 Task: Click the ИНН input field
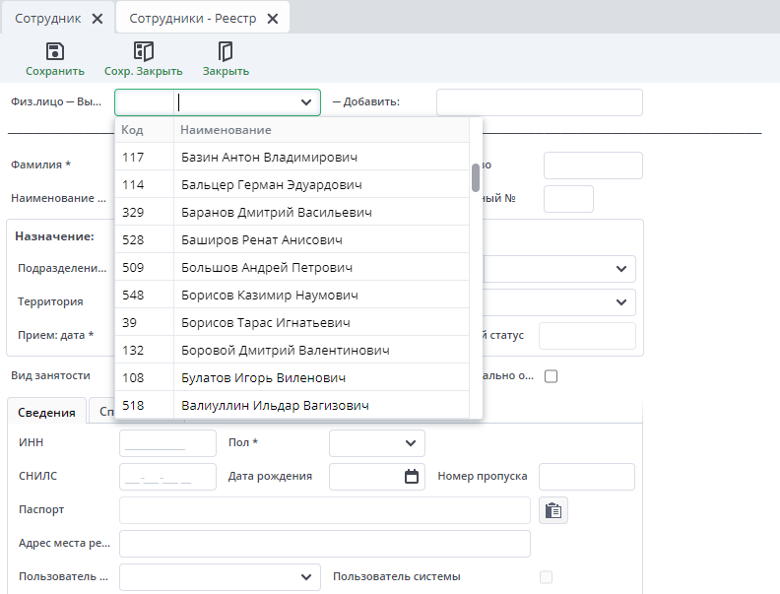(166, 443)
